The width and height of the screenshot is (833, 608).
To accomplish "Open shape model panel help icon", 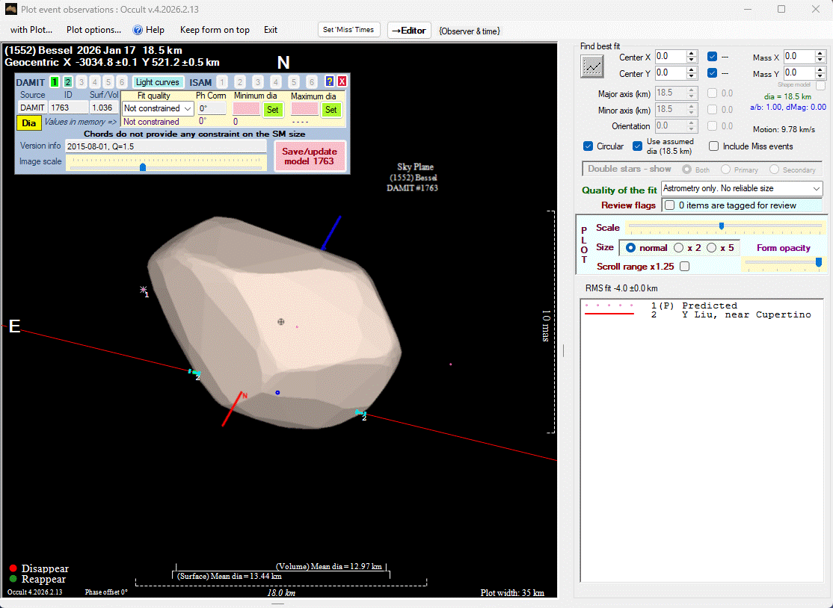I will pos(329,82).
